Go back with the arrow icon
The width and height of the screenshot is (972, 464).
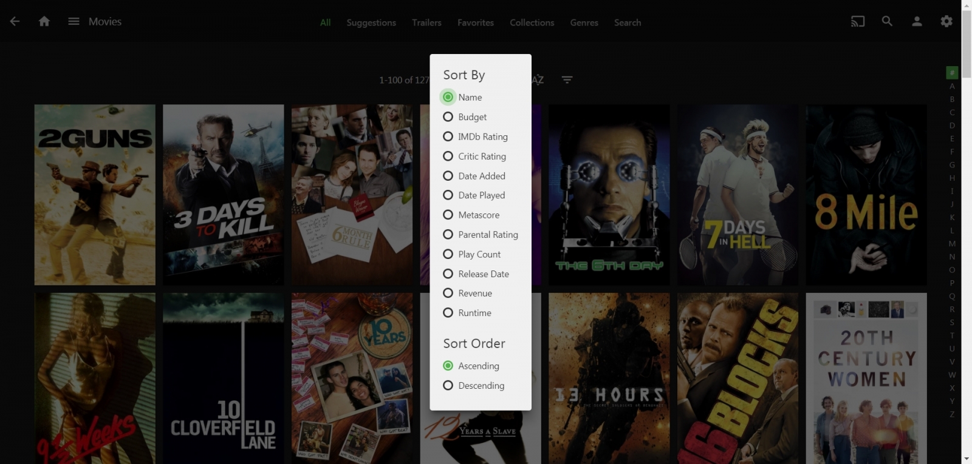[x=15, y=21]
